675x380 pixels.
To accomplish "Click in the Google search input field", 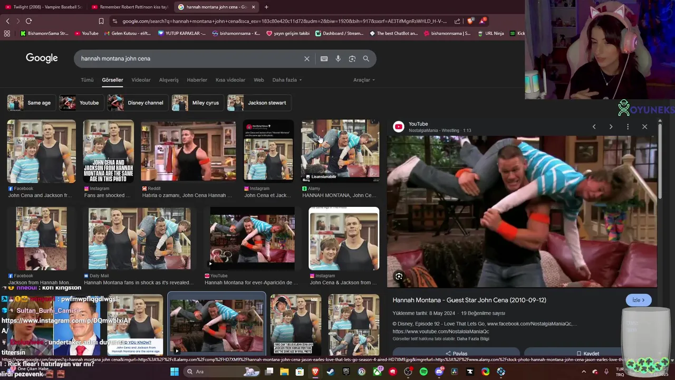I will 190,59.
